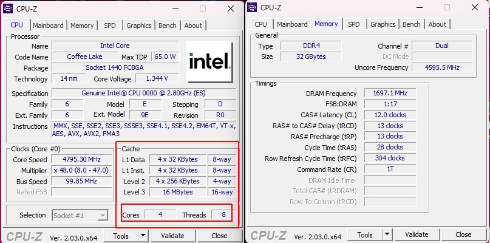Viewport: 490px width, 243px height.
Task: Click the Revision value R0
Action: (x=220, y=115)
